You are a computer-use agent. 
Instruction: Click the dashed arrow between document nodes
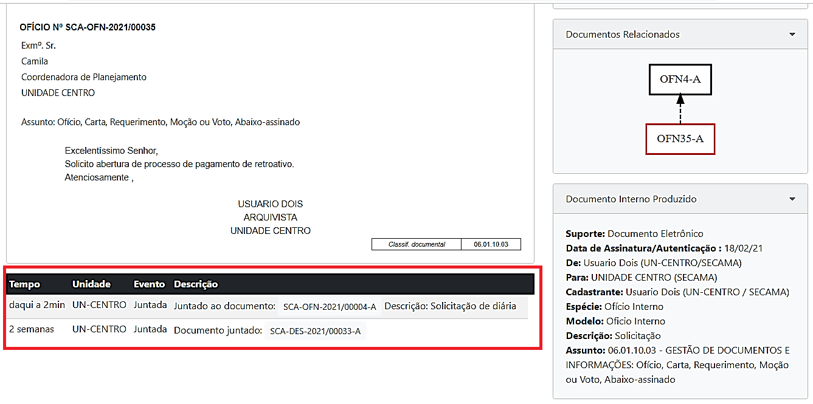pyautogui.click(x=680, y=109)
